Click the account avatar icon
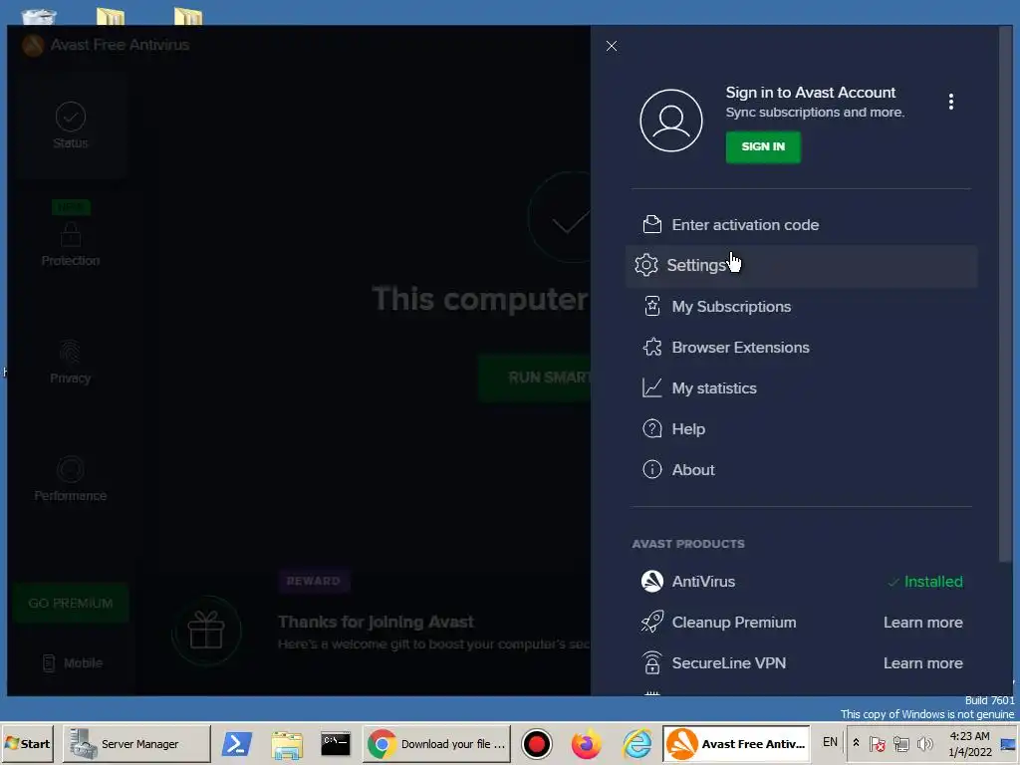The image size is (1020, 765). [x=670, y=121]
